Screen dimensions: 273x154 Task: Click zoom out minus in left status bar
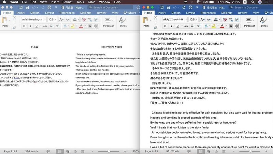tap(92, 151)
